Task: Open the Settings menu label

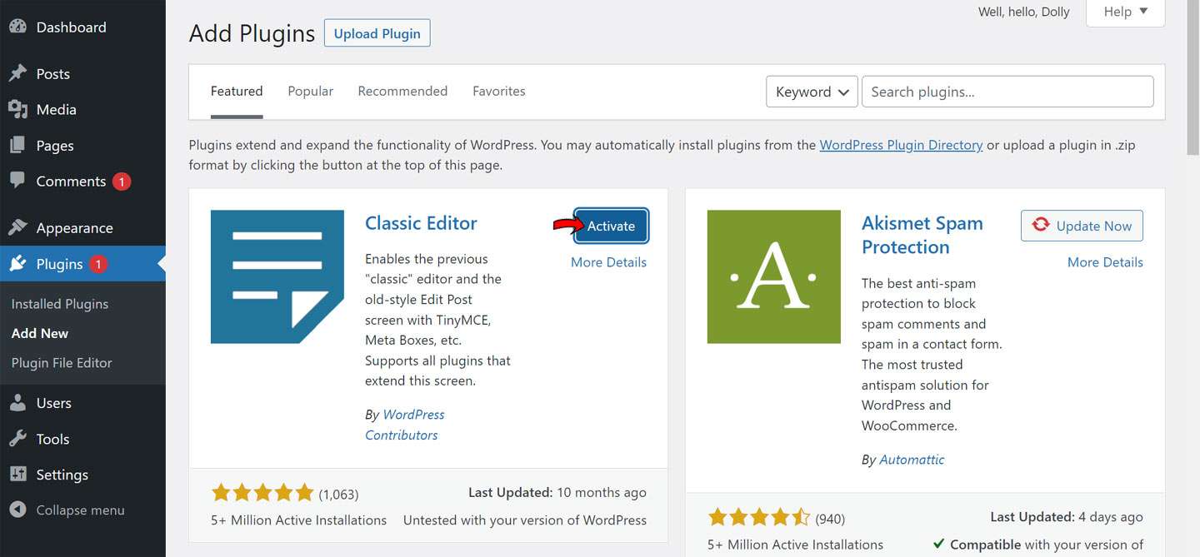Action: [x=62, y=475]
